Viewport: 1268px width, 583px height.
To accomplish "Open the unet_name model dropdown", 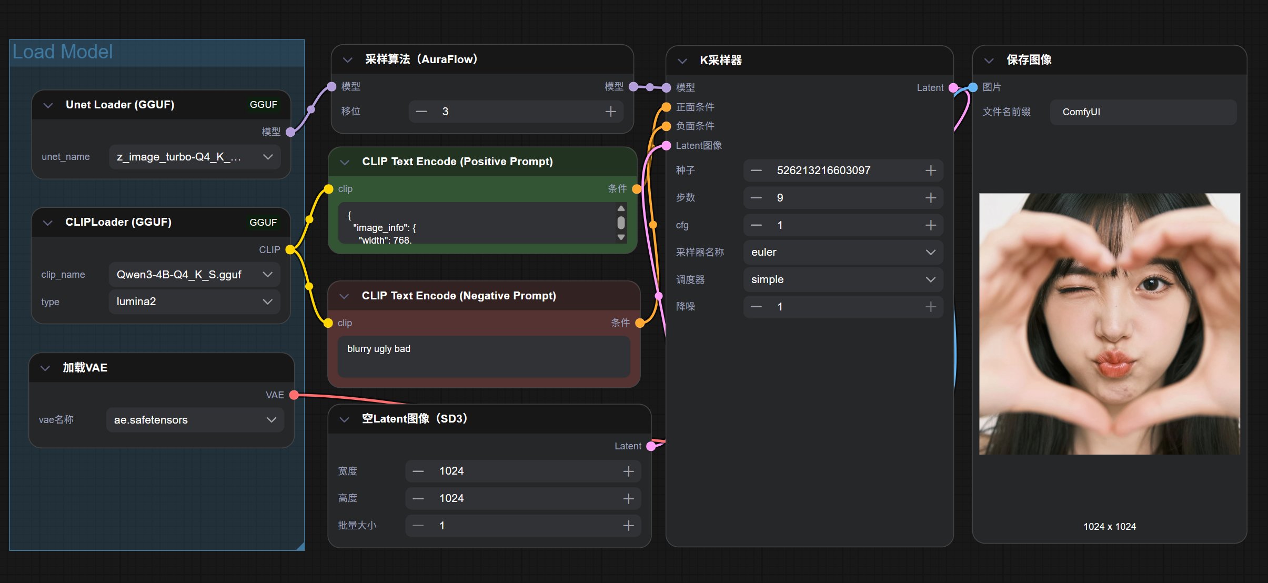I will (x=195, y=157).
